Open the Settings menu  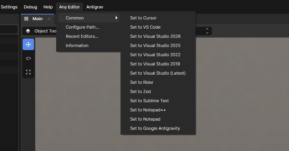(9, 7)
